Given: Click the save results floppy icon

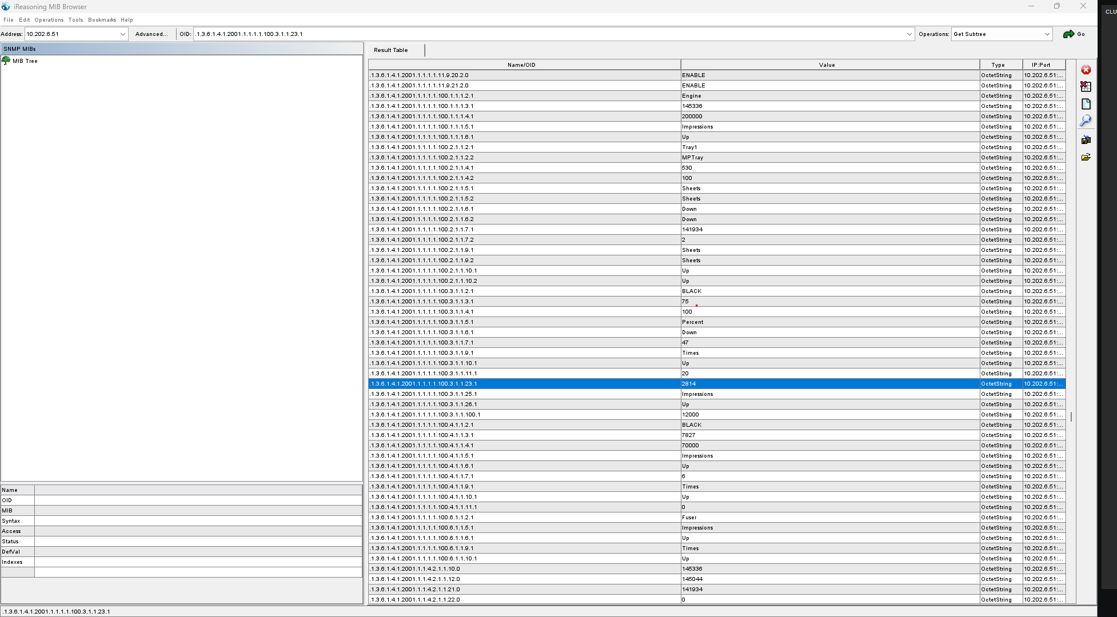Looking at the screenshot, I should point(1086,140).
